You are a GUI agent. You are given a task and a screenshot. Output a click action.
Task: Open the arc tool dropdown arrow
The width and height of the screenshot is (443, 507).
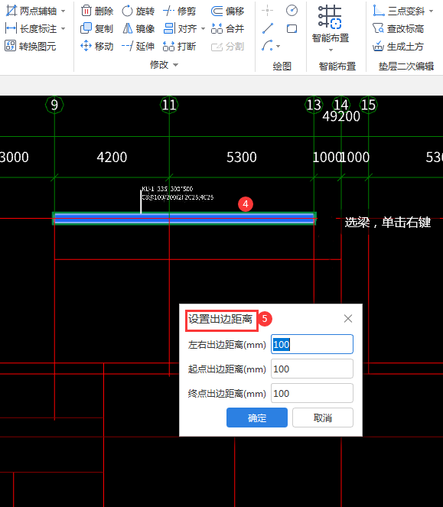278,46
